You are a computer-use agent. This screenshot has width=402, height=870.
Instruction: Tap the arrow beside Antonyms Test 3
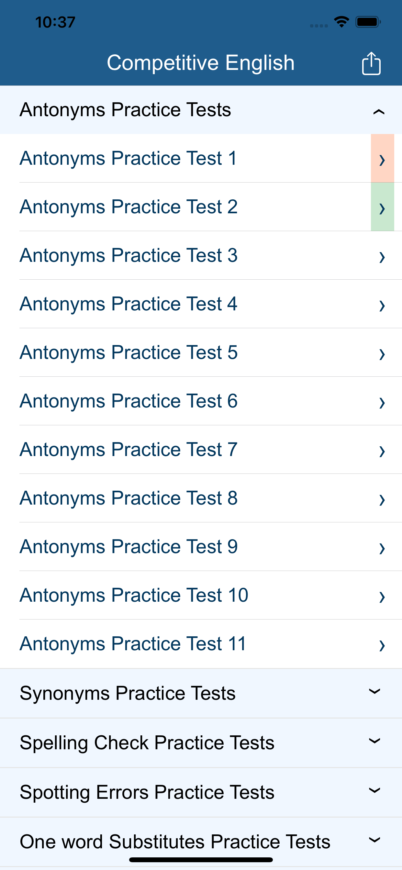tap(382, 257)
